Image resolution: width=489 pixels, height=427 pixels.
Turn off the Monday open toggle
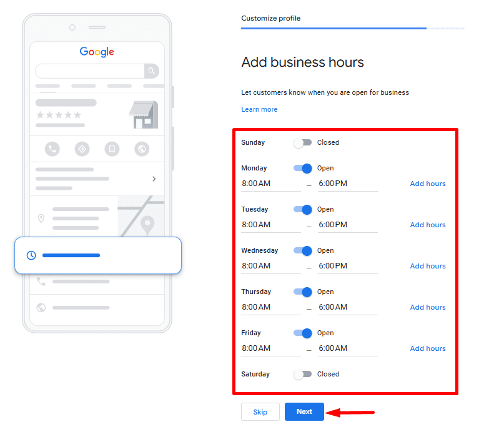(x=302, y=169)
